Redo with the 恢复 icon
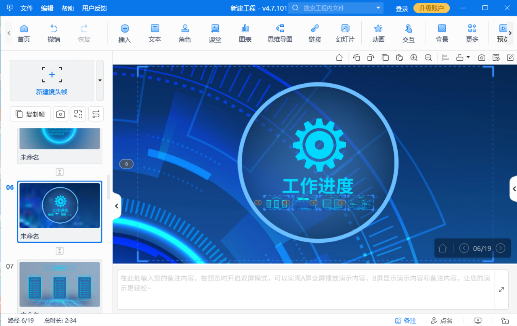Image resolution: width=517 pixels, height=326 pixels. tap(84, 33)
